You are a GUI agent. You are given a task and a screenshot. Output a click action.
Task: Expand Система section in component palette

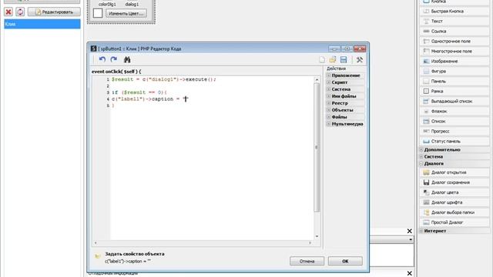[421, 157]
